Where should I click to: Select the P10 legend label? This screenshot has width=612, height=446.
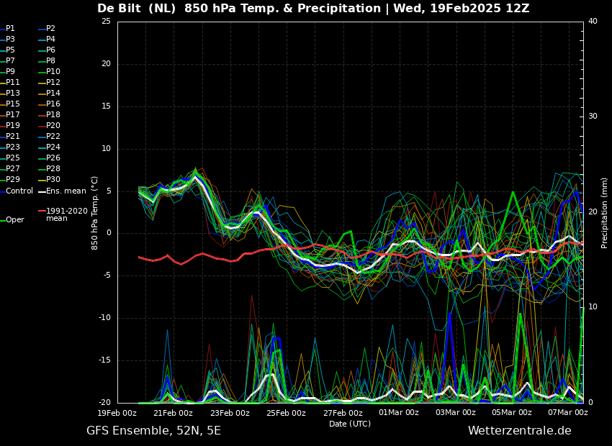point(53,71)
